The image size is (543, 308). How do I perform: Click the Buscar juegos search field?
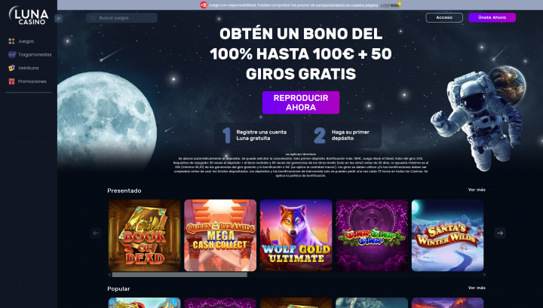click(121, 18)
